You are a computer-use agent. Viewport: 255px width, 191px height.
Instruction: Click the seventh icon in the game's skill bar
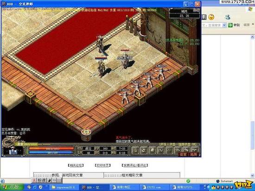pos(186,150)
